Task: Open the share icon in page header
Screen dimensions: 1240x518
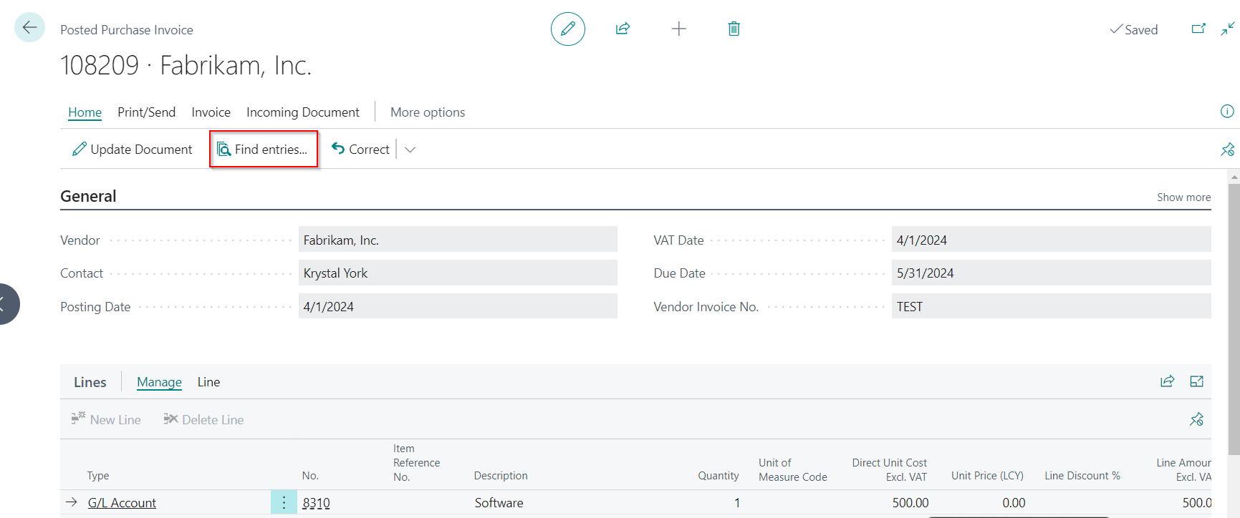Action: point(623,29)
